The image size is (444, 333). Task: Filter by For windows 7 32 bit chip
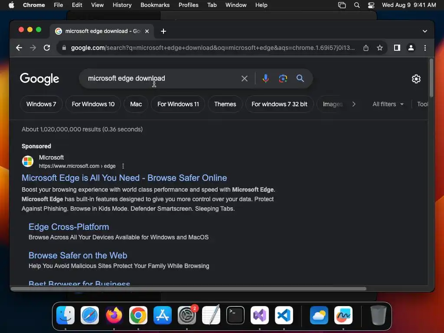[x=279, y=104]
